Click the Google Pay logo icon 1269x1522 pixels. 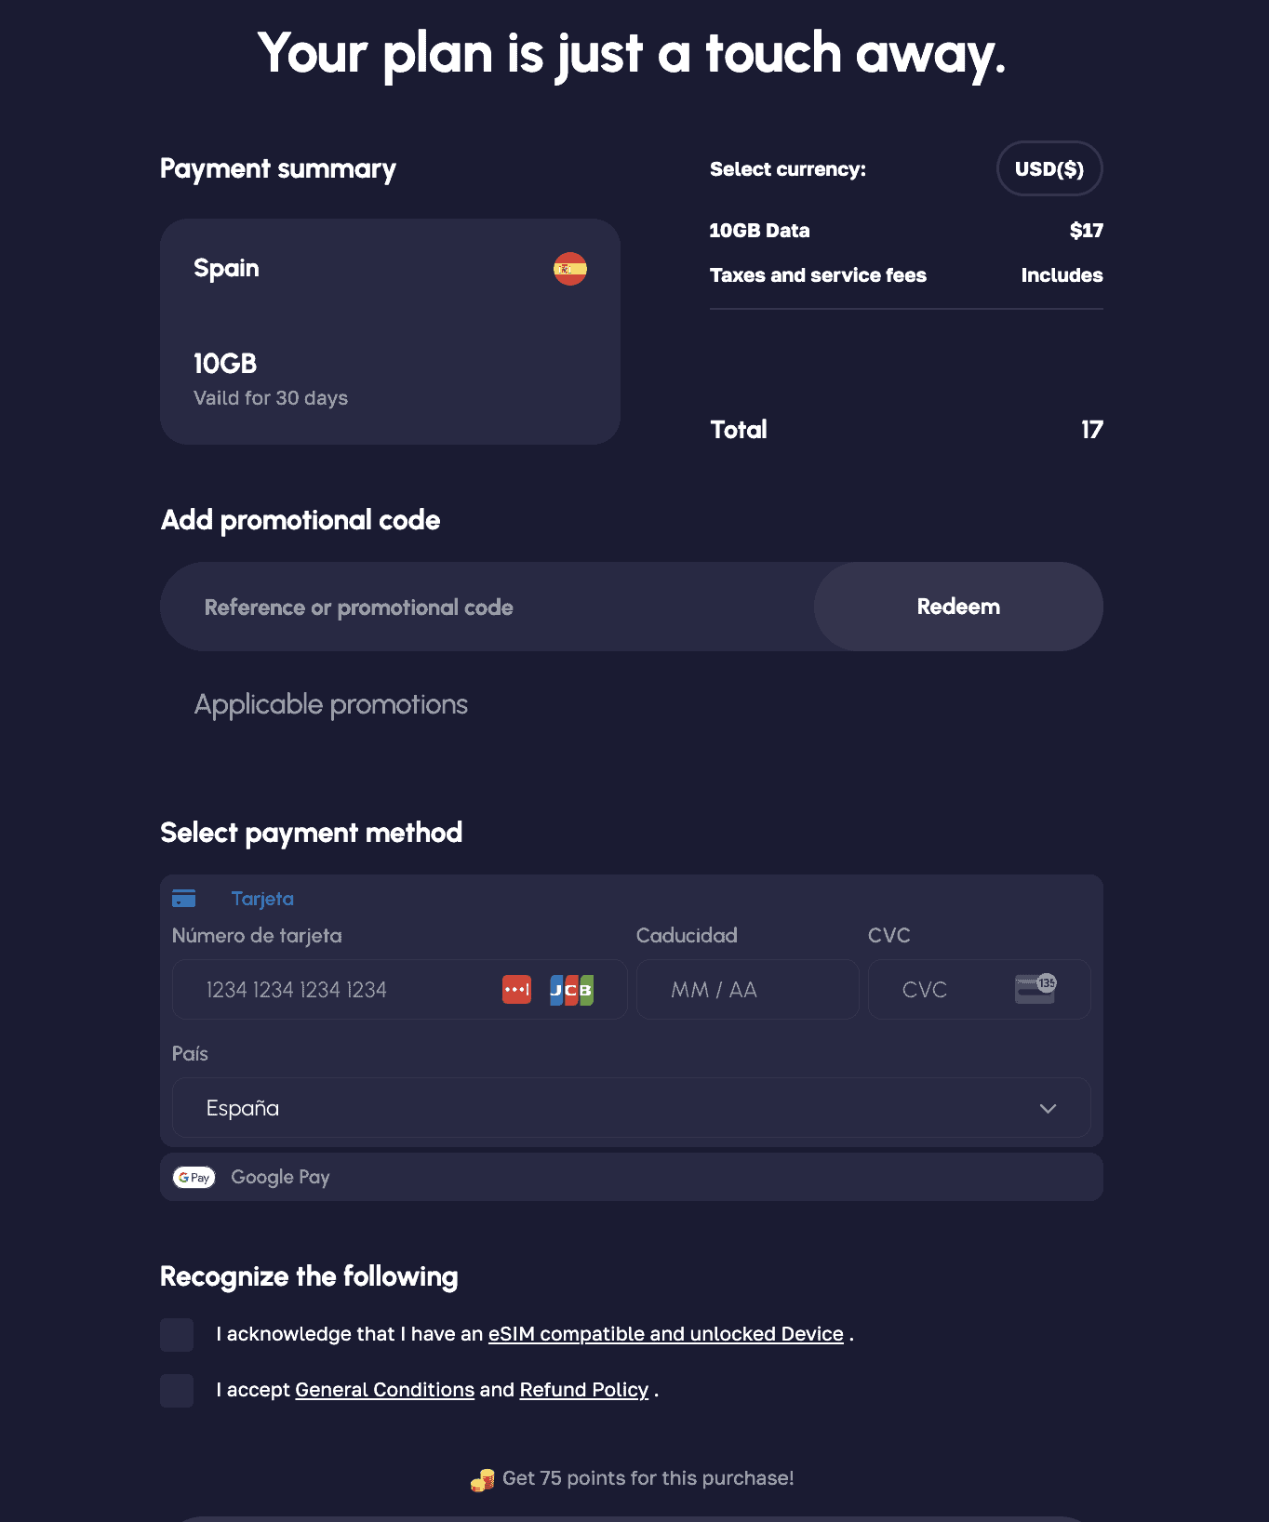(x=194, y=1178)
